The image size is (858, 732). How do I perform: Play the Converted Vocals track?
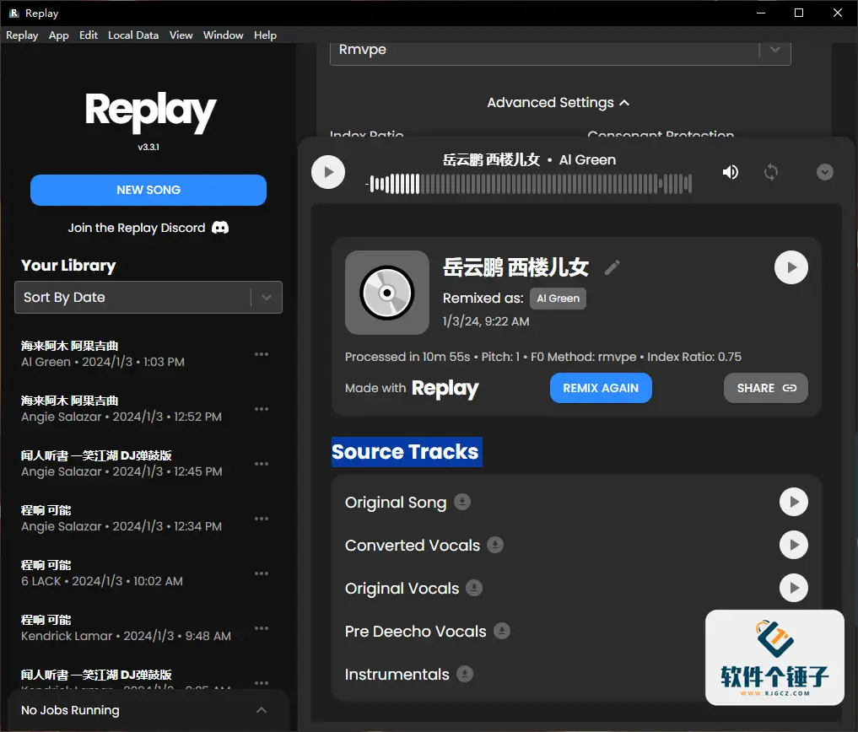coord(794,545)
